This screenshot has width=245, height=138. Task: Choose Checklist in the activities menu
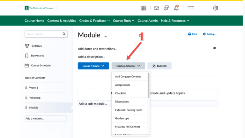pos(130,93)
